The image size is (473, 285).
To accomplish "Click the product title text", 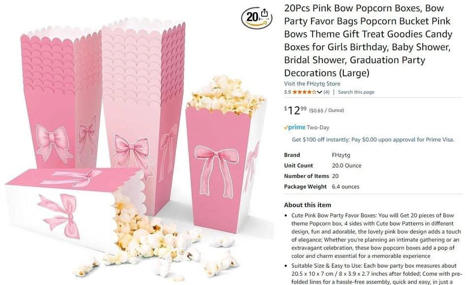I will point(368,40).
